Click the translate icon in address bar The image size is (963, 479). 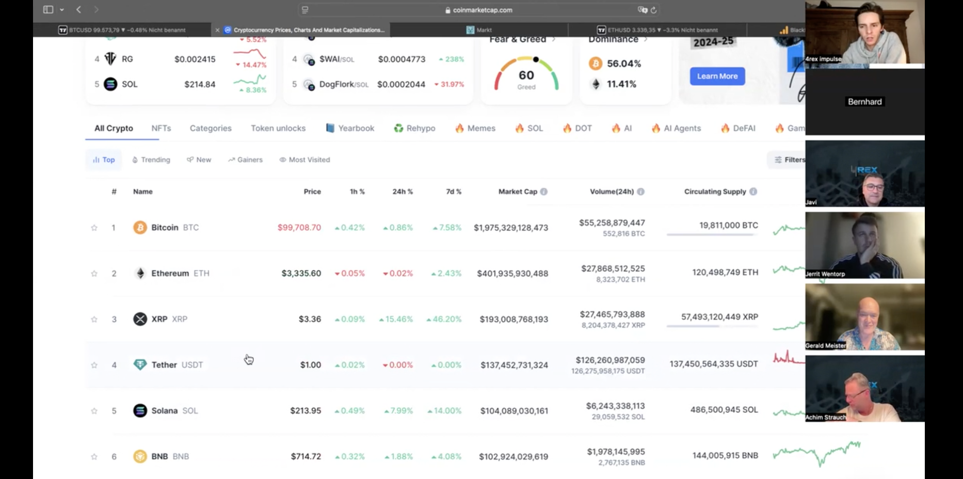point(642,10)
